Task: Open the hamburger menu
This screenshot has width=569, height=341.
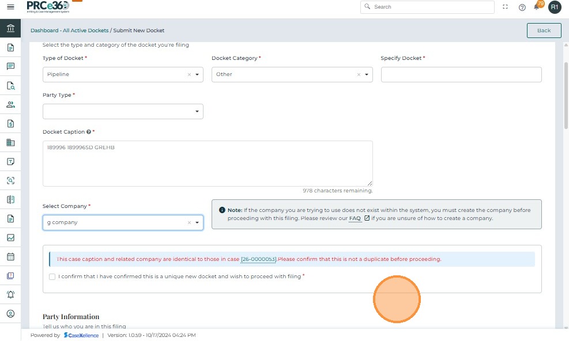Action: pyautogui.click(x=10, y=7)
